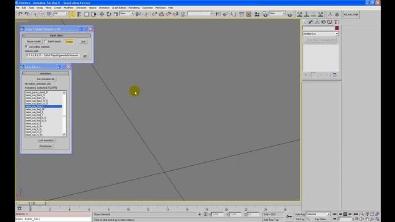Open the Character menu
Screen dimensions: 395x222
coord(81,8)
